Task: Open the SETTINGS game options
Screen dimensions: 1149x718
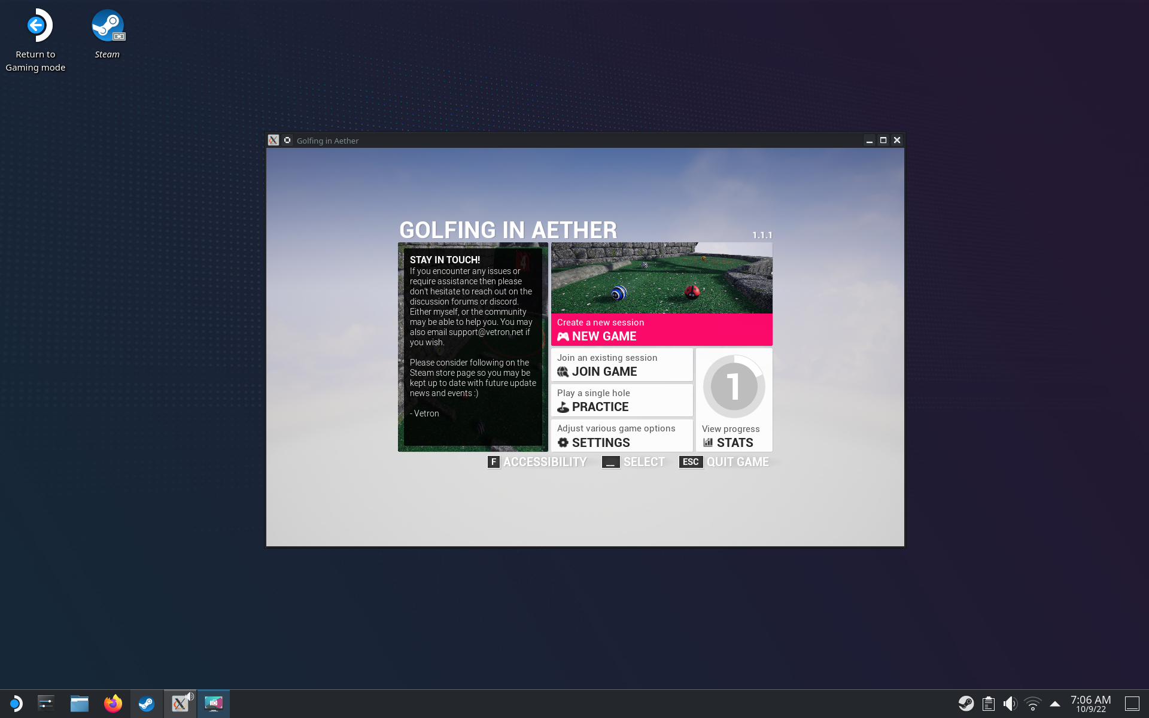Action: (x=622, y=436)
